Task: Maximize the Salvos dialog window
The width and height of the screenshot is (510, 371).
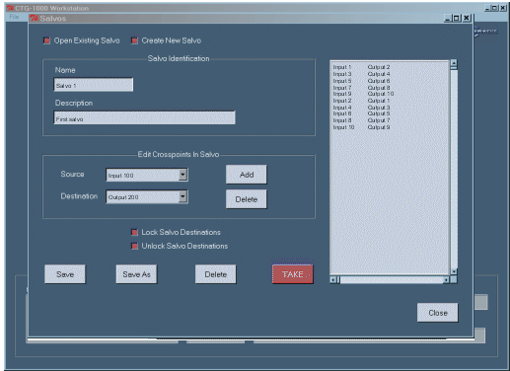Action: (457, 18)
